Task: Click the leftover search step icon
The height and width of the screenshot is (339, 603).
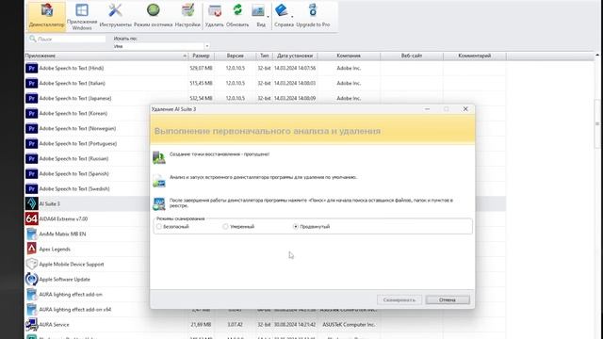Action: pyautogui.click(x=159, y=203)
